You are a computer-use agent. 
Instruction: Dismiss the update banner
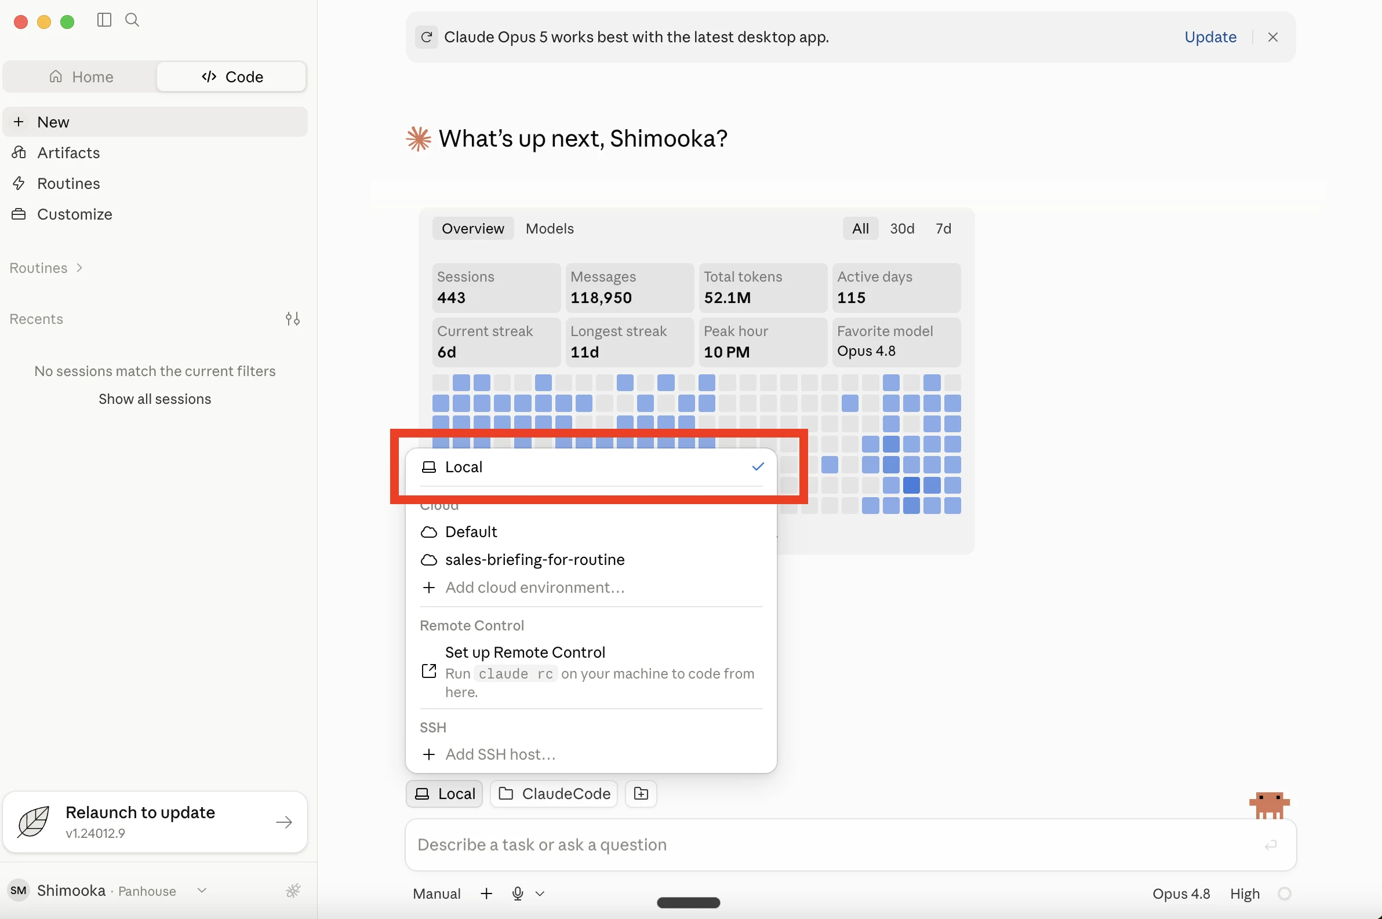[x=1273, y=37]
